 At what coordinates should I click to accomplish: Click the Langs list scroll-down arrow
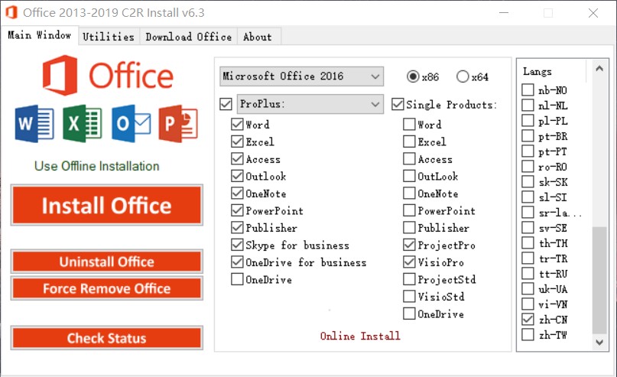[599, 343]
